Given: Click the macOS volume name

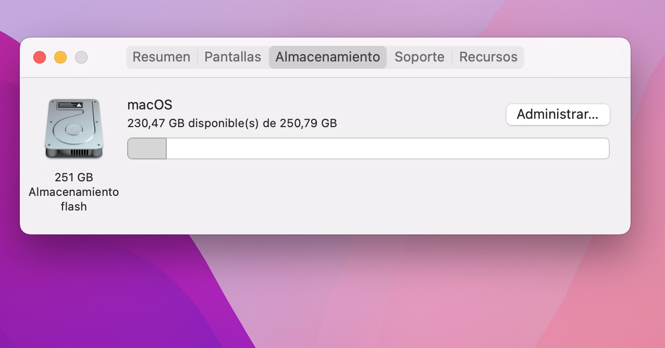Looking at the screenshot, I should (x=150, y=105).
